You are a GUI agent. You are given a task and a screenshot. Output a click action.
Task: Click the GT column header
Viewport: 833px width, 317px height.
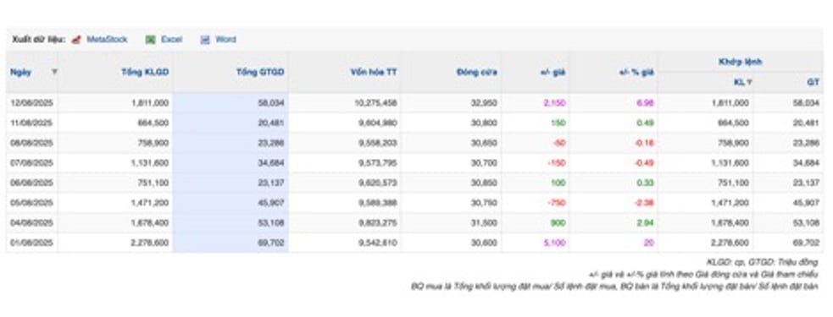(814, 82)
